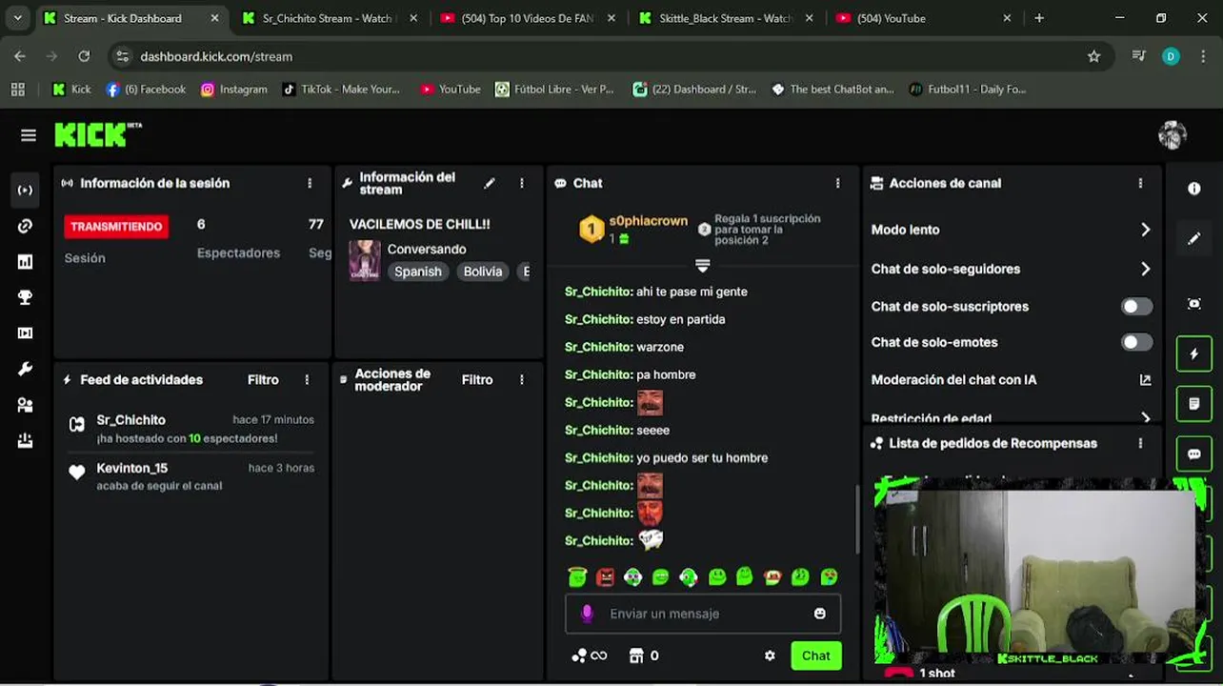This screenshot has width=1223, height=686.
Task: Open the Facebook bookmark
Action: point(146,89)
